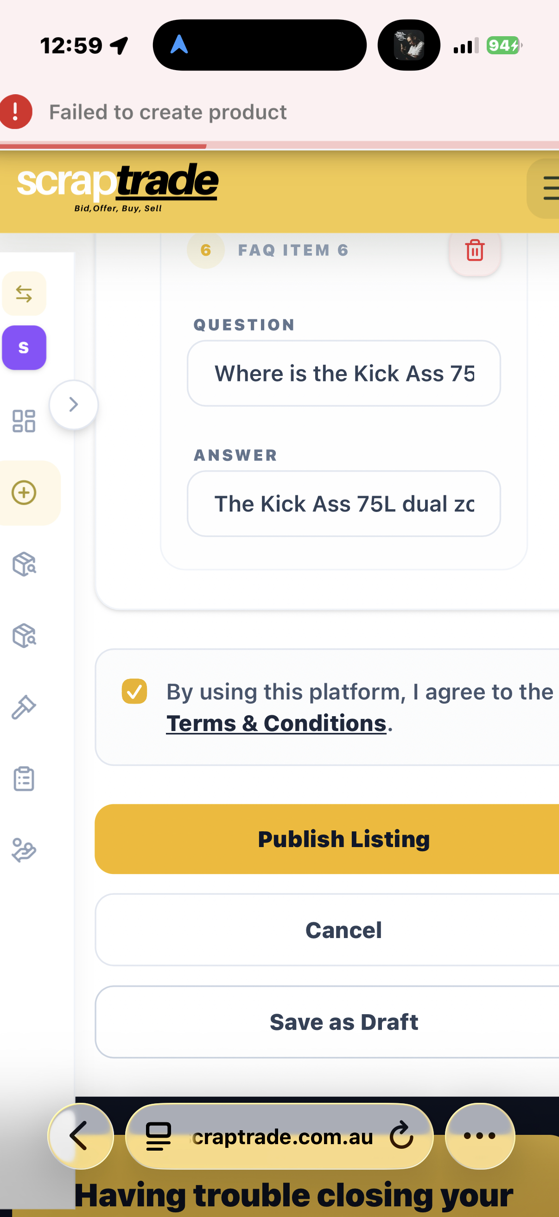Screen dimensions: 559x1217
Task: Edit the FAQ answer input field
Action: [x=344, y=504]
